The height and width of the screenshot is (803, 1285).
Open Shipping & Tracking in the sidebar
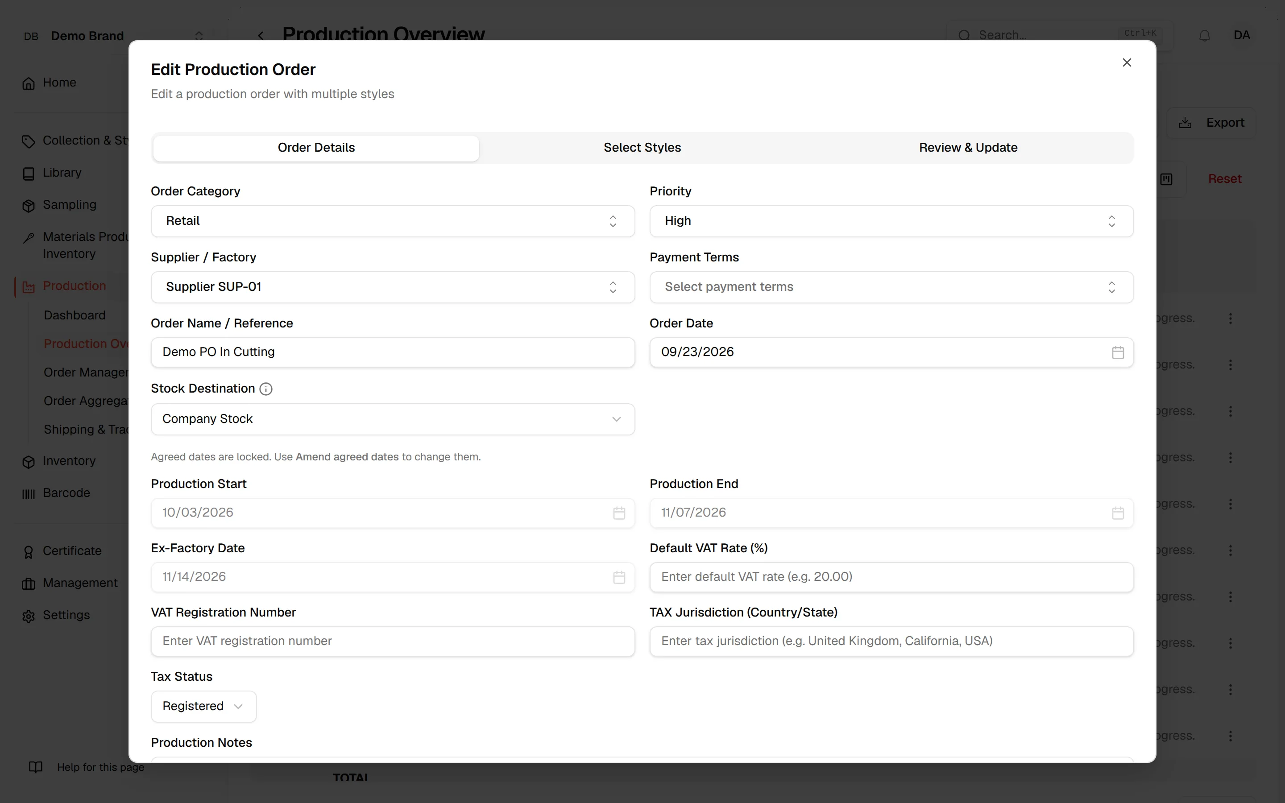(x=86, y=430)
